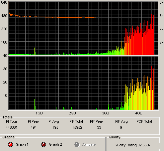Toggle the Graph 2 dark red indicator
The image size is (164, 151).
tap(43, 145)
